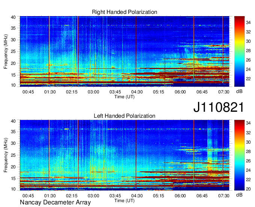Click the 40 MHz tick on Left Handed plot
The image size is (255, 207).
[13, 121]
